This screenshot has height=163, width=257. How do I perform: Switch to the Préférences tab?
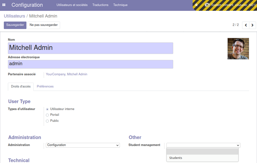45,86
